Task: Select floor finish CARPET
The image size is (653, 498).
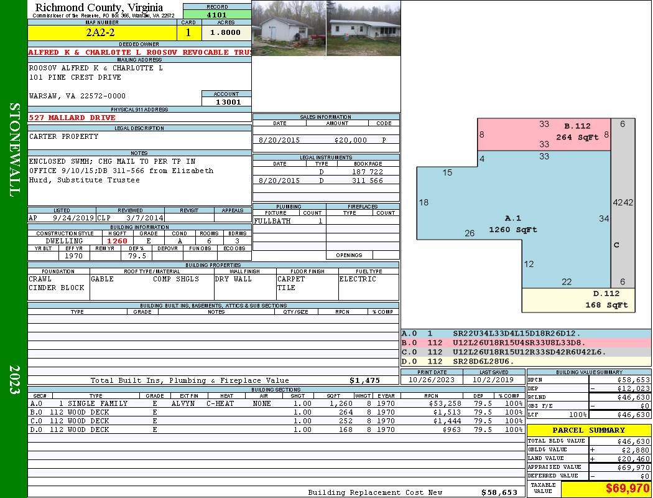Action: tap(290, 280)
